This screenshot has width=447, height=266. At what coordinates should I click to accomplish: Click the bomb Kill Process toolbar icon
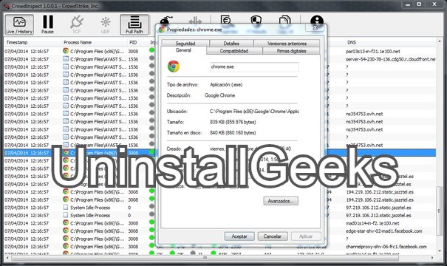coord(166,20)
